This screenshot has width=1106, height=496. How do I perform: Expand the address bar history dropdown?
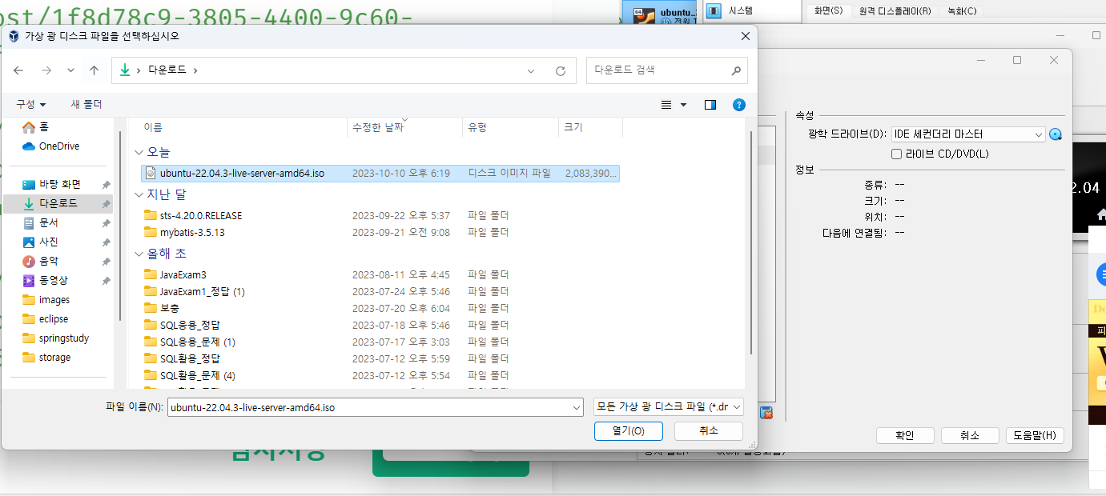(531, 70)
